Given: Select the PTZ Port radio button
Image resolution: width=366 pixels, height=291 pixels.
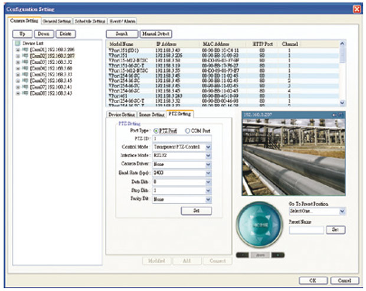Looking at the screenshot, I should pos(156,131).
